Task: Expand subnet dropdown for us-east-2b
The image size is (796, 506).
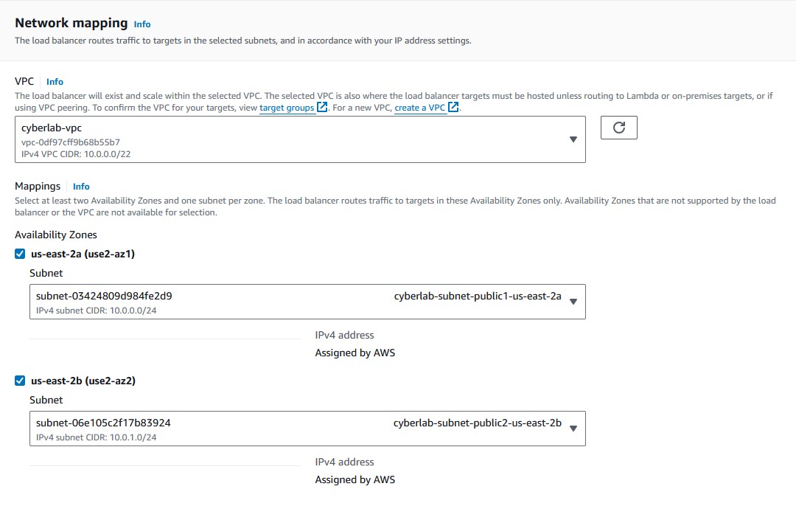Action: 307,429
